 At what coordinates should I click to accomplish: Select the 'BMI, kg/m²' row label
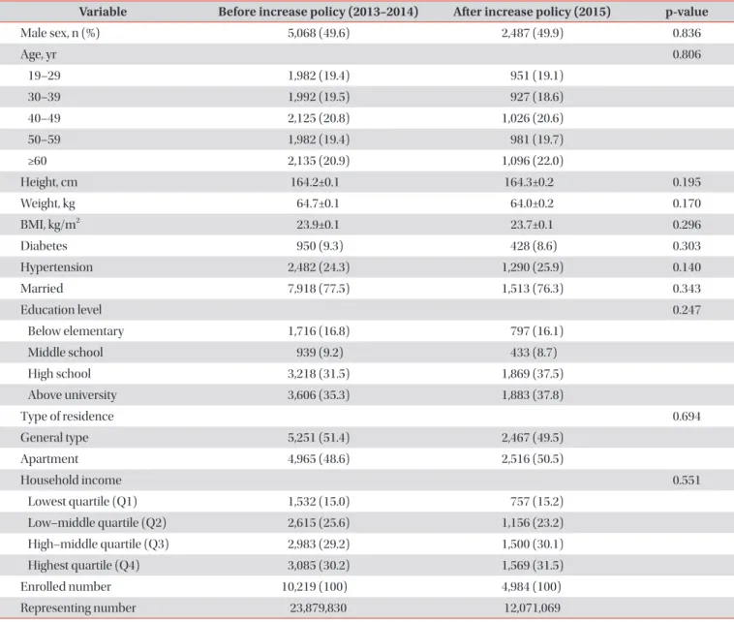pyautogui.click(x=50, y=225)
